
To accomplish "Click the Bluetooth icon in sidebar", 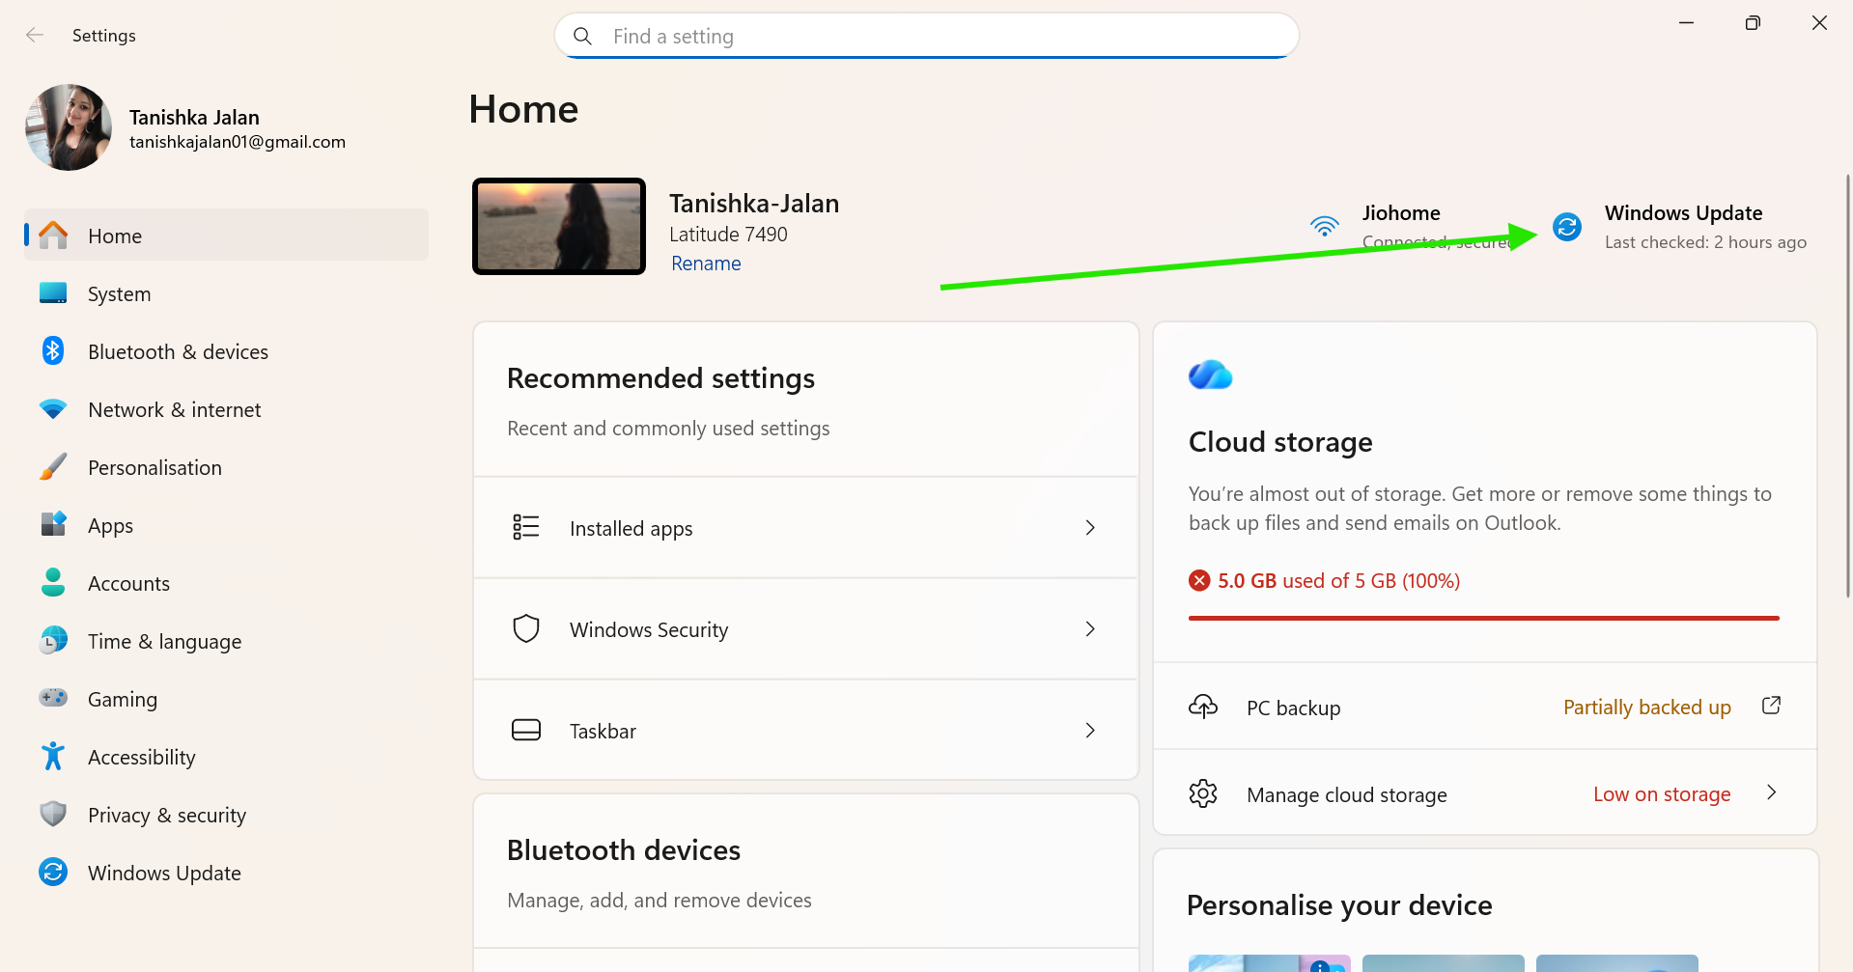I will coord(53,351).
